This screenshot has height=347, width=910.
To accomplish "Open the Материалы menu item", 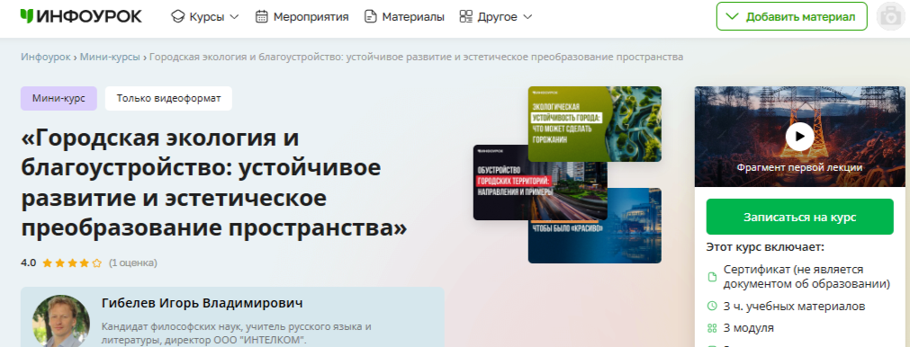I will point(413,17).
